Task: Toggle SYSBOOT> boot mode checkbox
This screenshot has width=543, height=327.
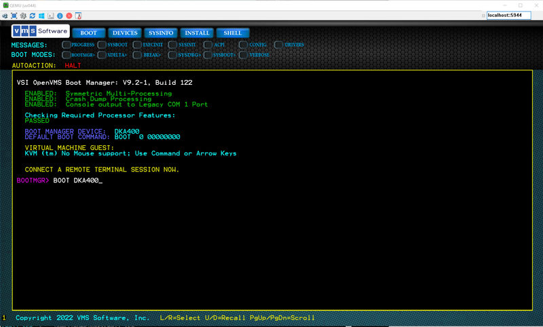Action: point(208,55)
